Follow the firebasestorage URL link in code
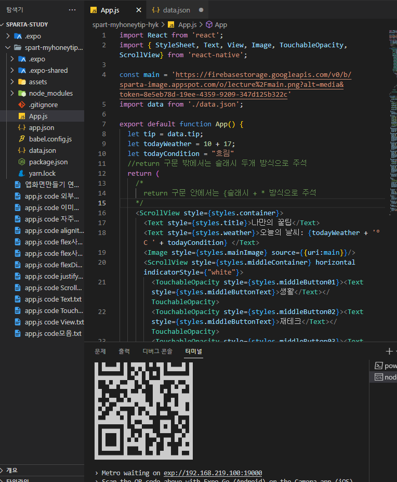 pos(235,85)
